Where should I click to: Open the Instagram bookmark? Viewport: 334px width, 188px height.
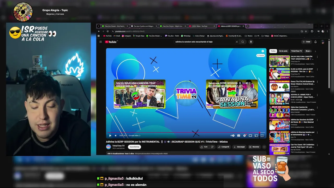pos(127,36)
